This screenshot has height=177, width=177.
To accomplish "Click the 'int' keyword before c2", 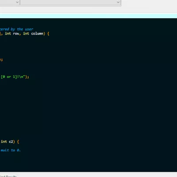I will (x=4, y=142).
